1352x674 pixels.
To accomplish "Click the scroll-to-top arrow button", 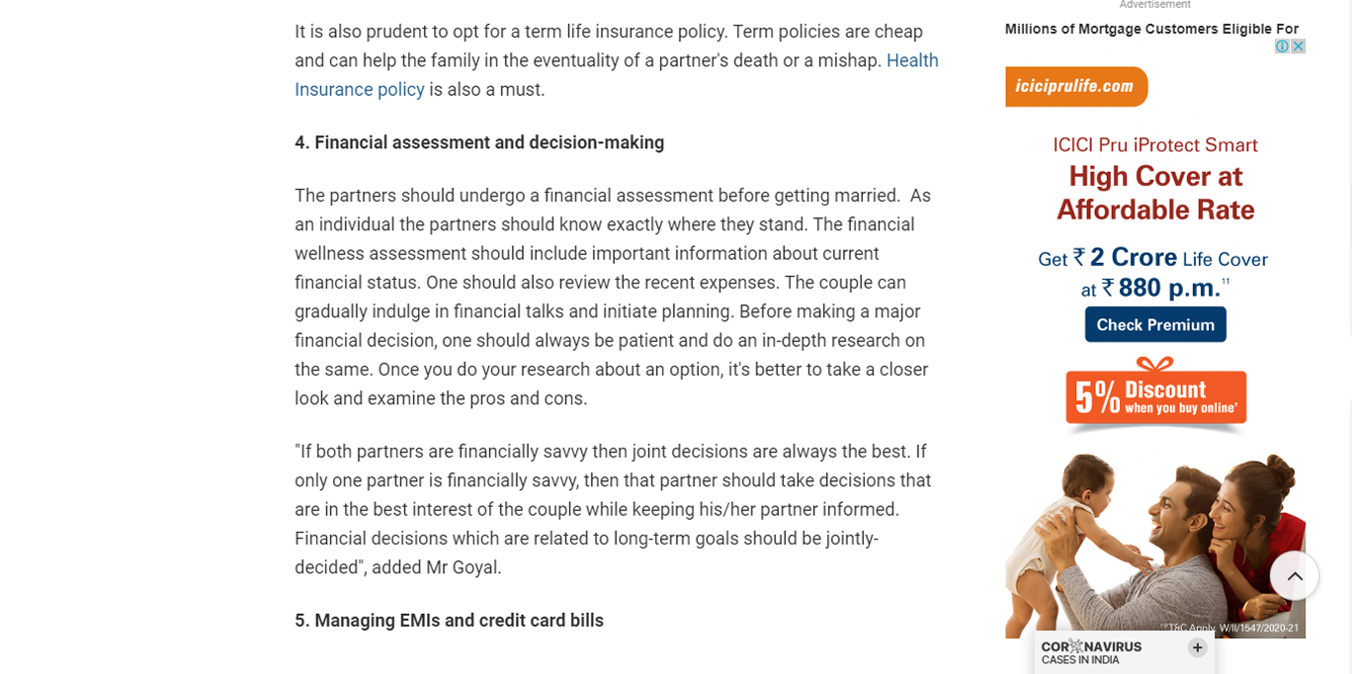I will click(1294, 576).
